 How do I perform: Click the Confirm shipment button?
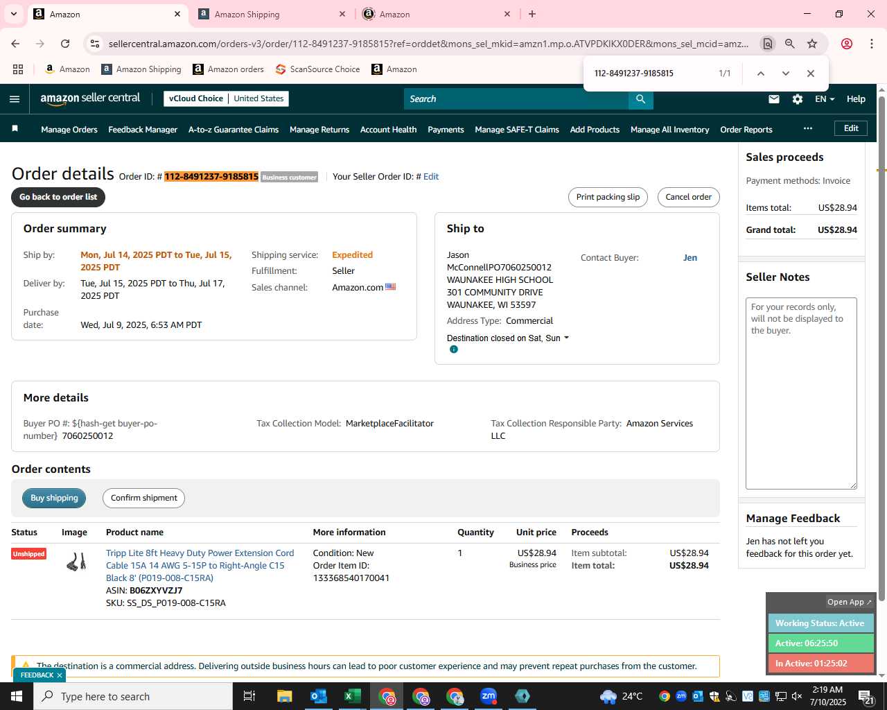tap(144, 498)
